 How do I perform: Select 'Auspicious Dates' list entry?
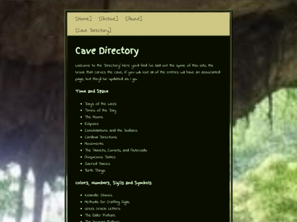tap(100, 157)
